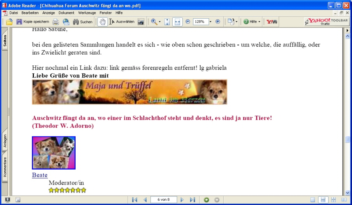Open the Hilfe menu in menu bar
This screenshot has height=205, width=352.
tap(119, 13)
